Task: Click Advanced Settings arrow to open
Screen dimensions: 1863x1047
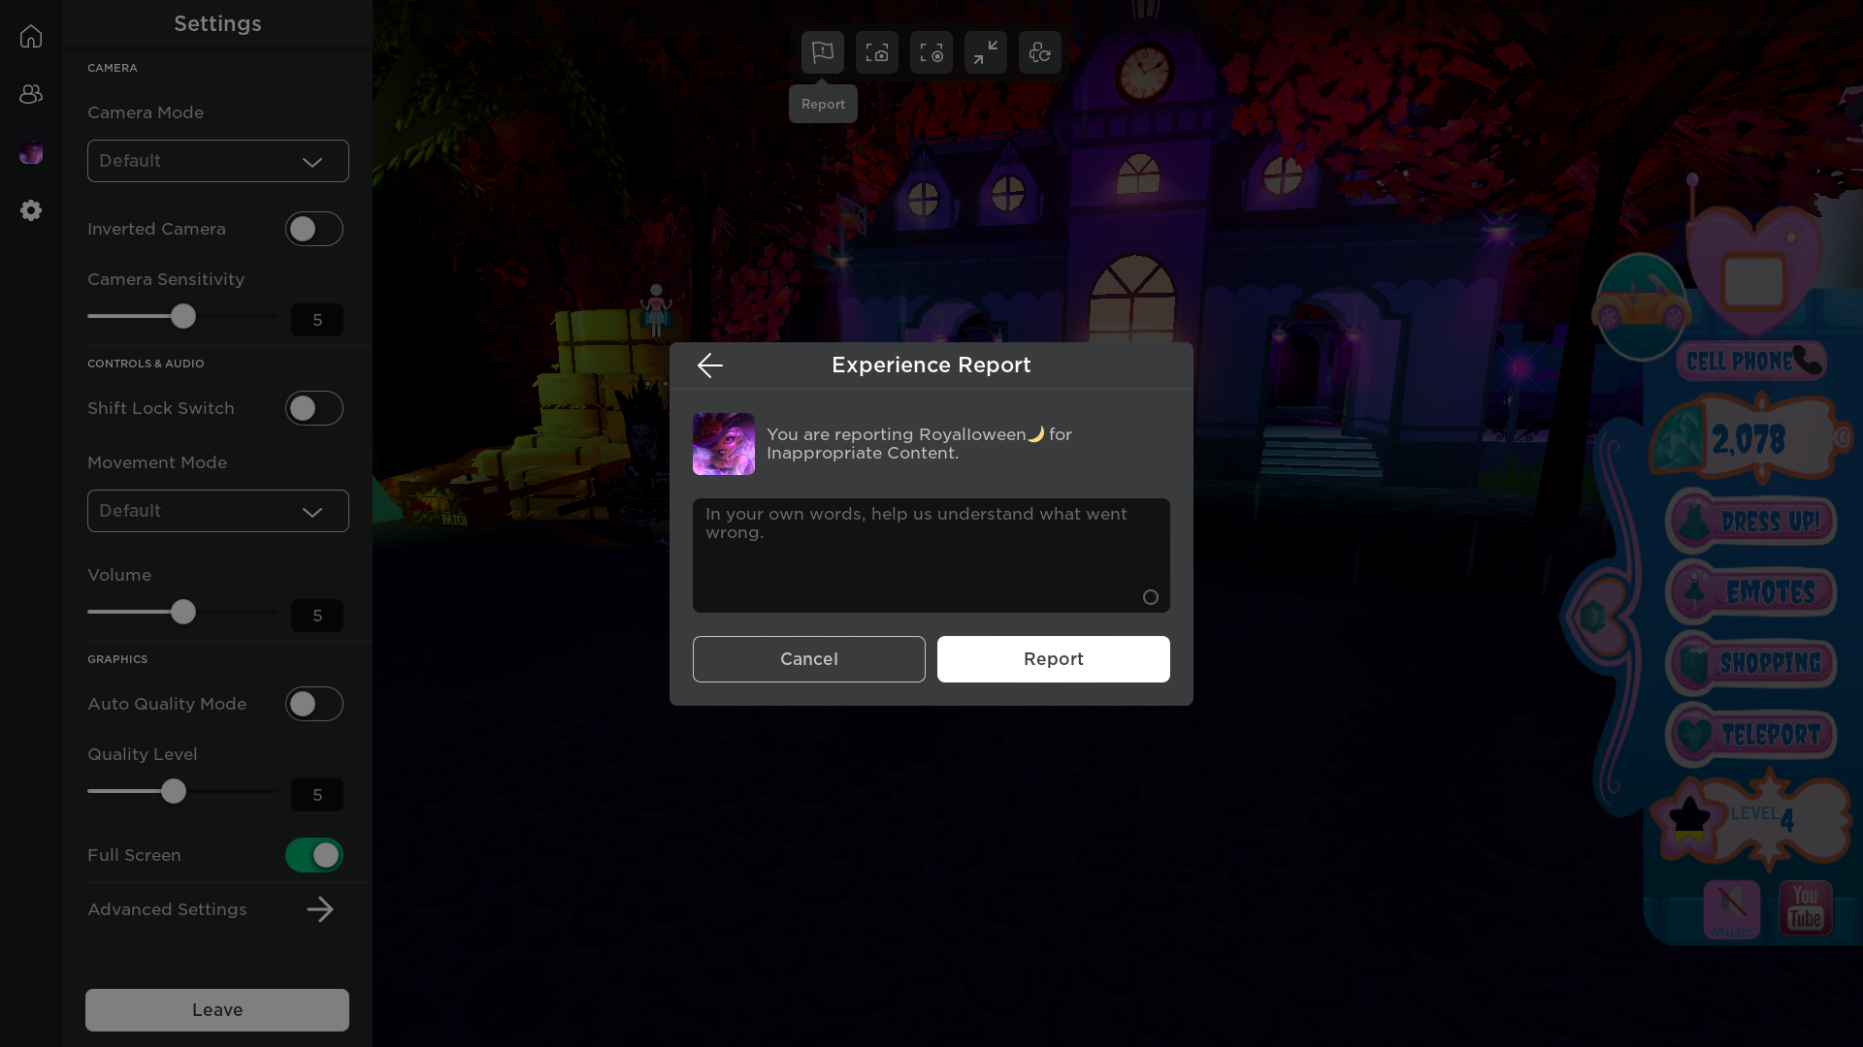Action: click(320, 909)
